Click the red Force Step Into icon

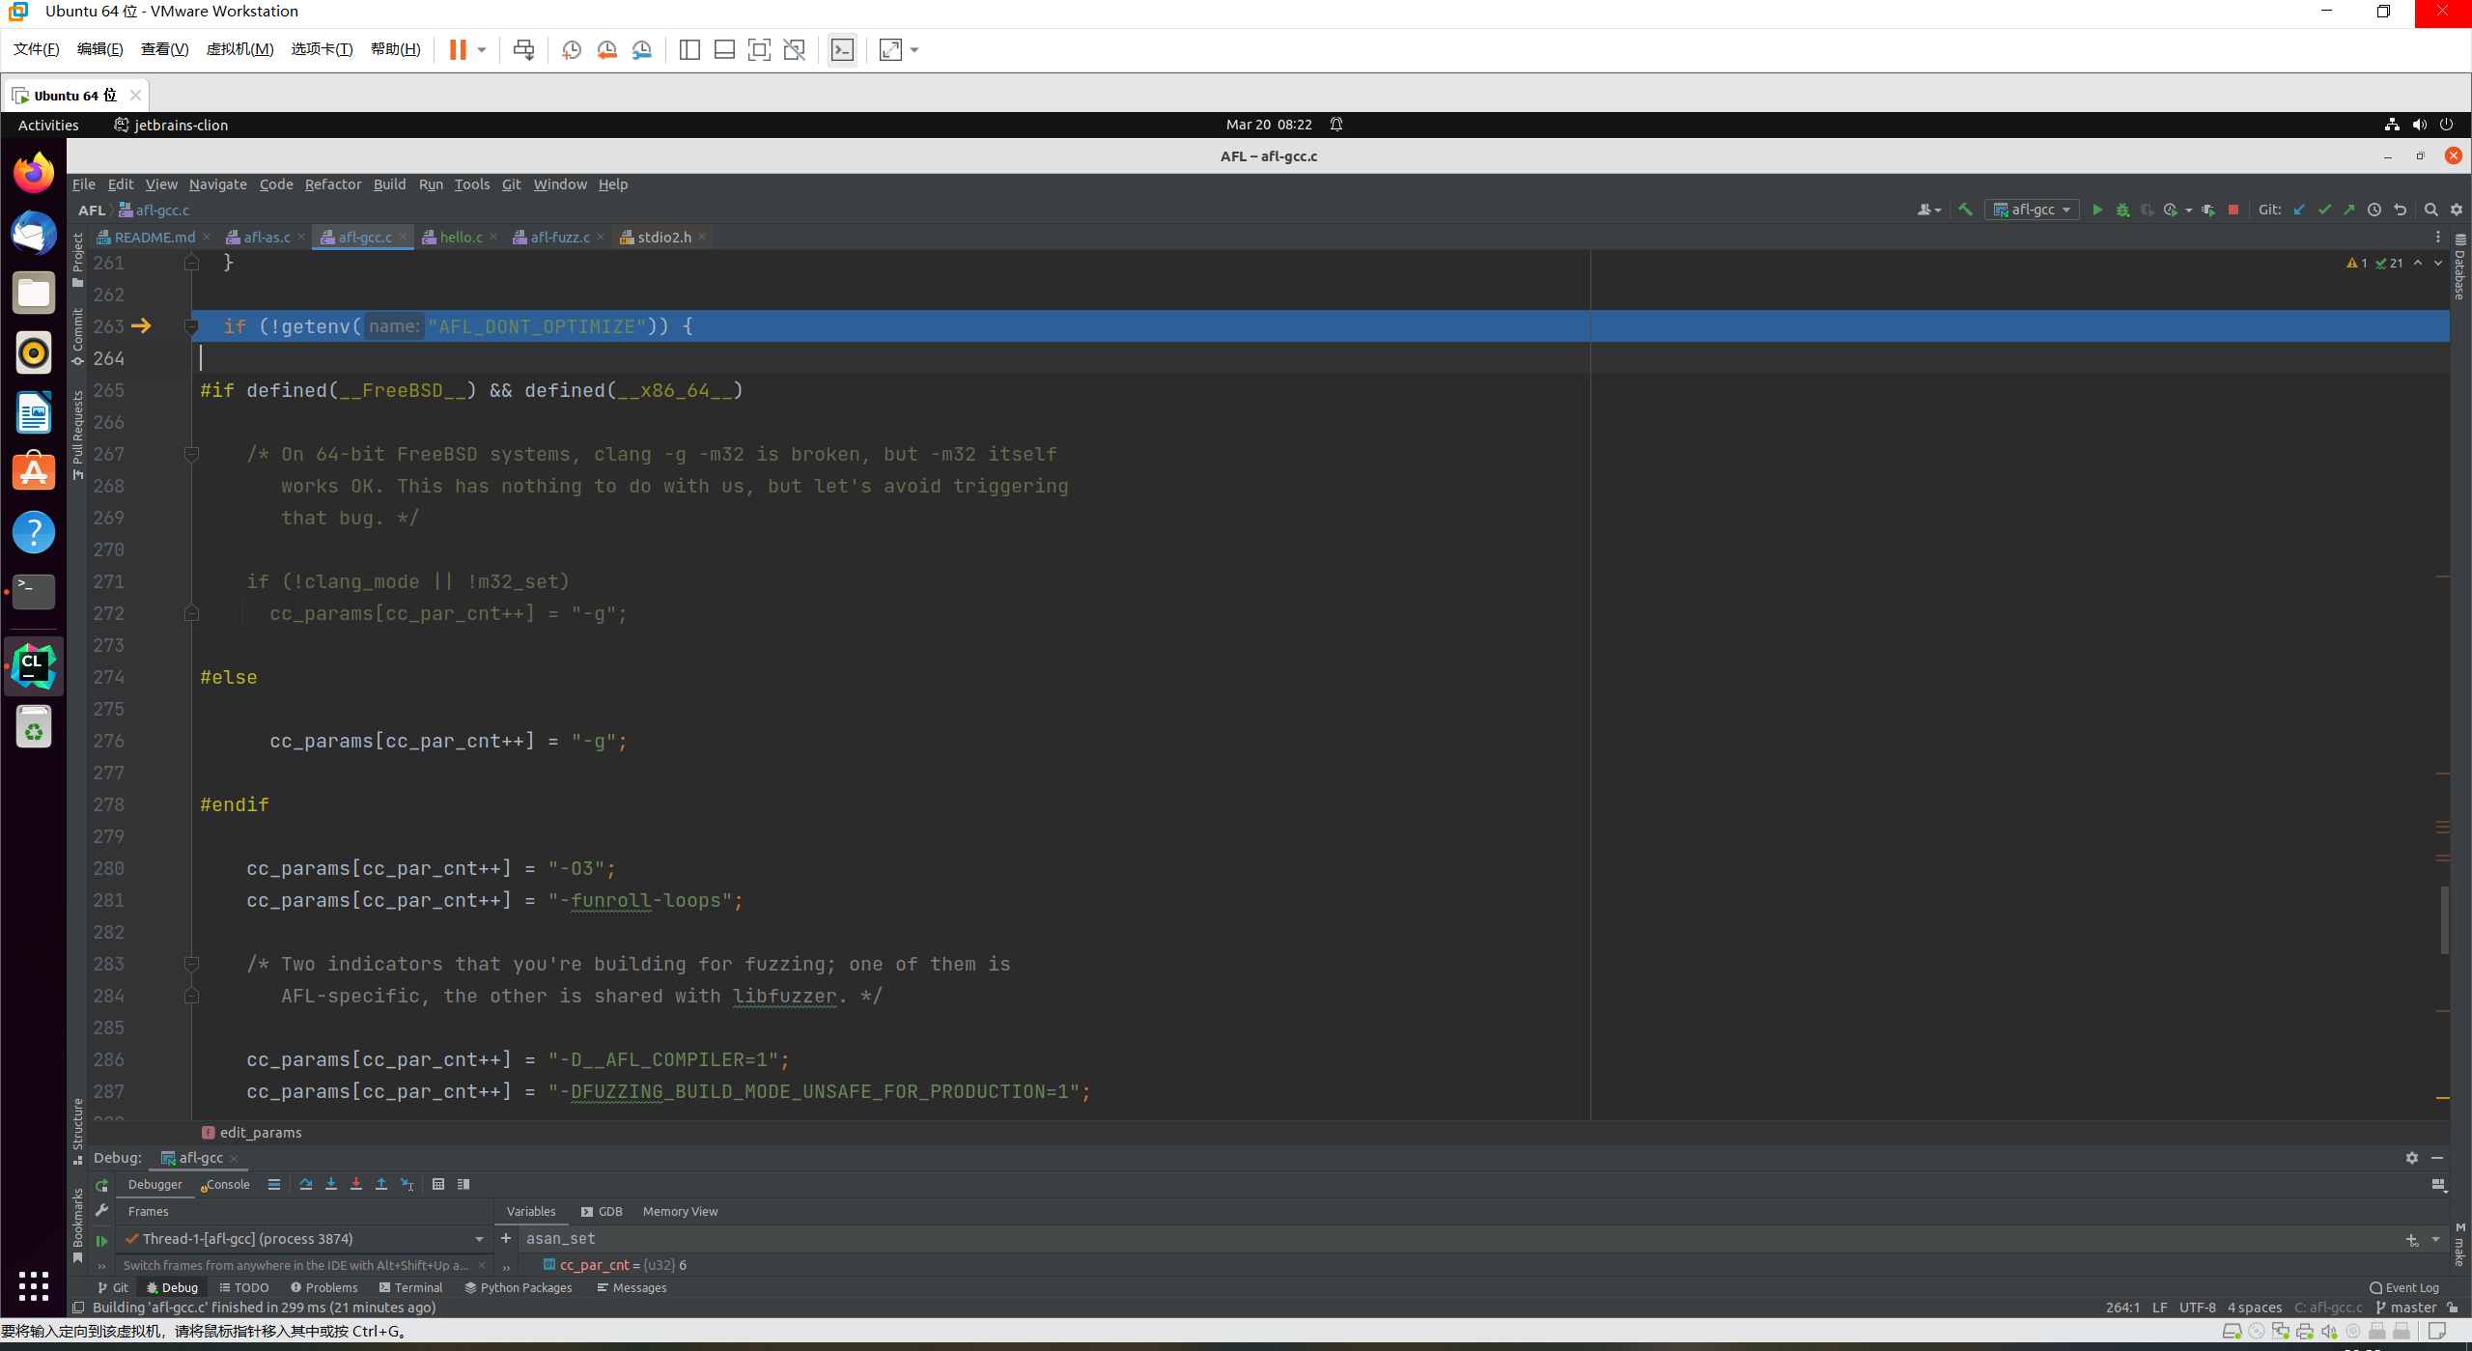[x=356, y=1184]
